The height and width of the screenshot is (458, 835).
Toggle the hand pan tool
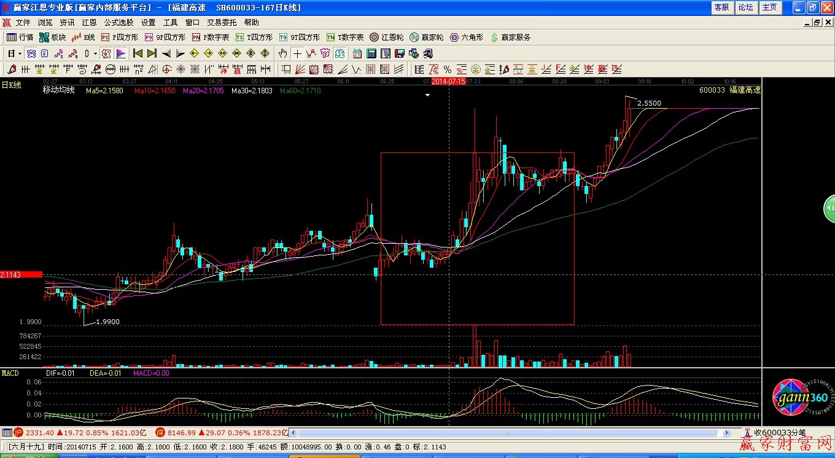(x=282, y=53)
